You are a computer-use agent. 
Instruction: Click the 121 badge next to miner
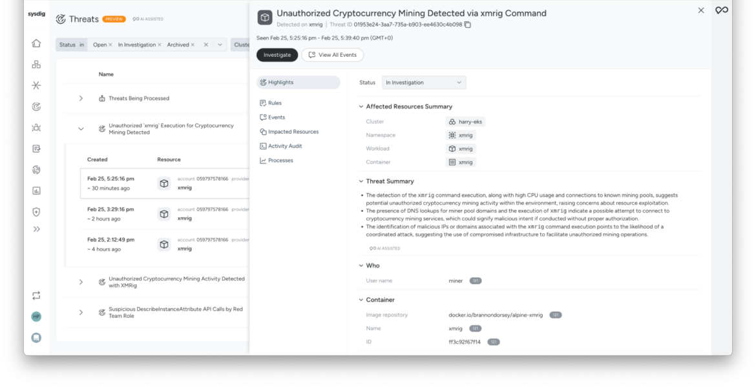476,281
